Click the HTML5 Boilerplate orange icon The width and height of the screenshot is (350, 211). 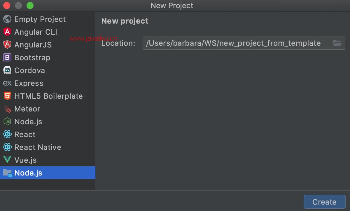7,96
